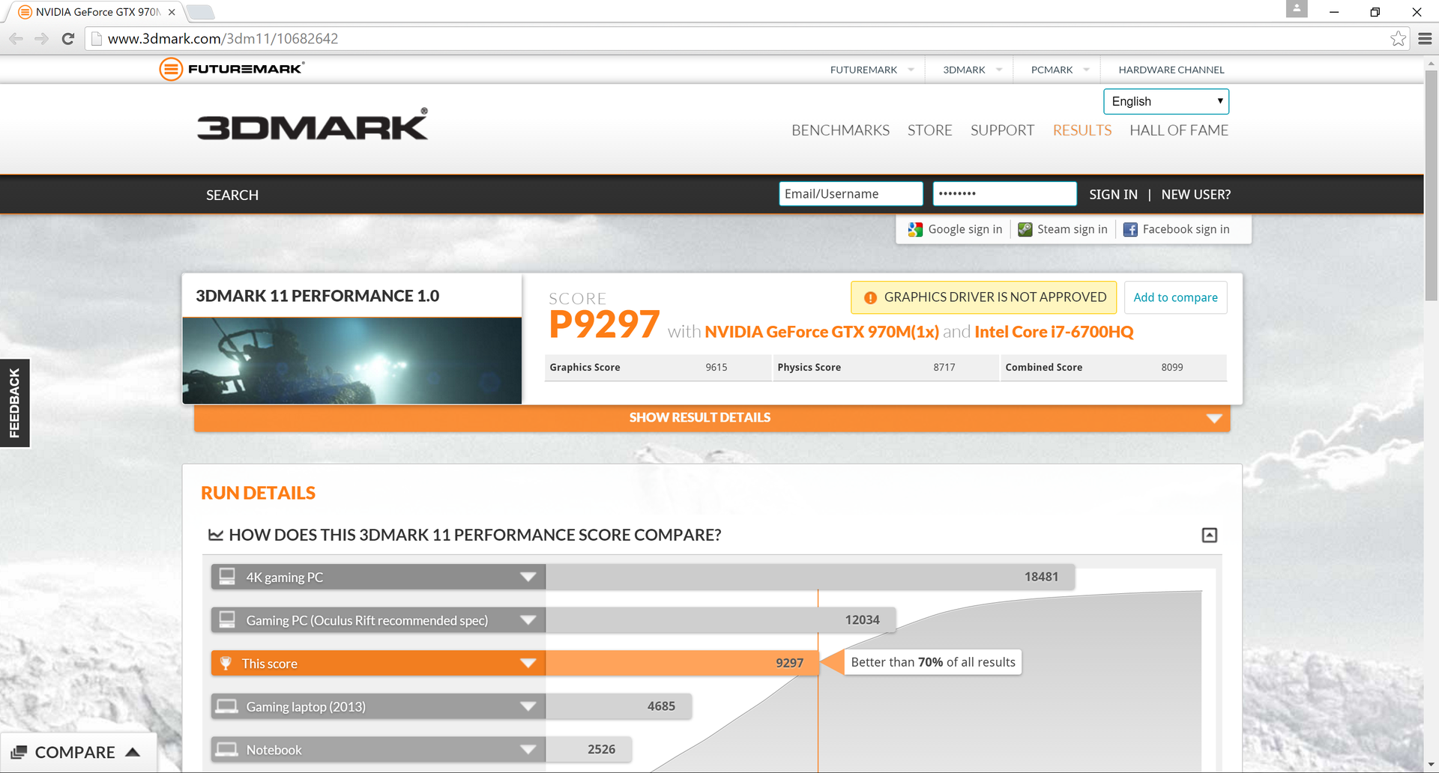Close the NVIDIA GeForce GTX 970M tab
Screen dimensions: 1439x773
point(172,12)
